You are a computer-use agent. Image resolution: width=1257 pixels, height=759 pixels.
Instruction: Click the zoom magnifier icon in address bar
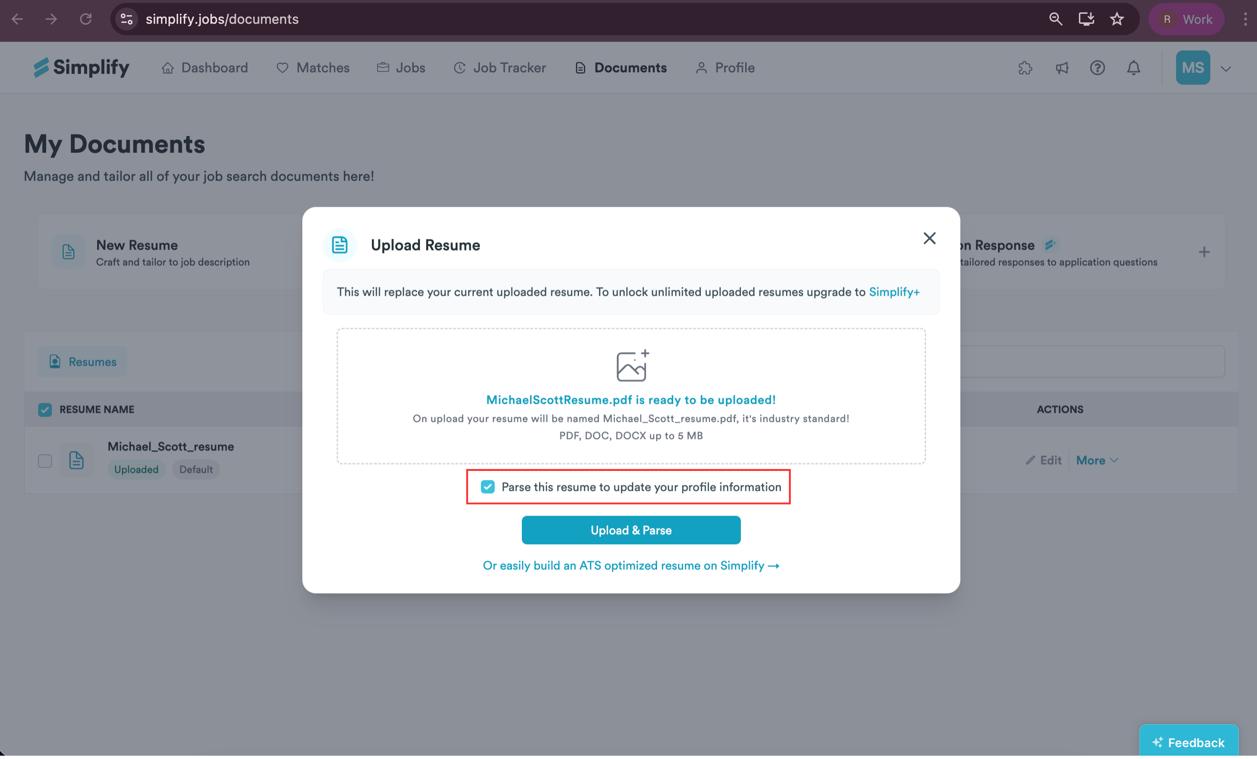click(x=1056, y=19)
